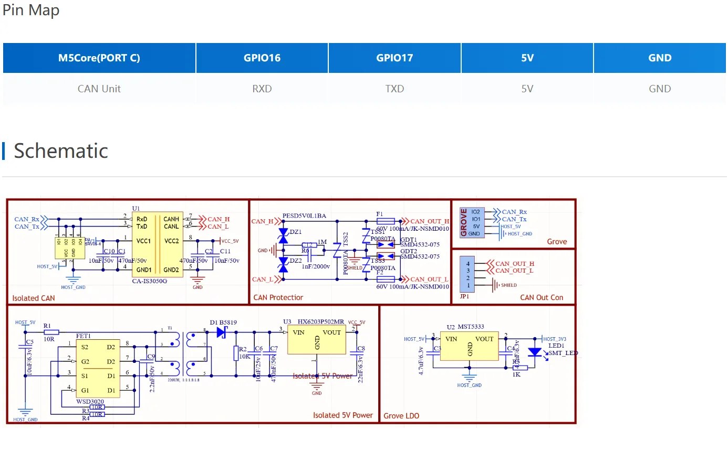
Task: Select the CAN Unit table cell
Action: coord(99,89)
